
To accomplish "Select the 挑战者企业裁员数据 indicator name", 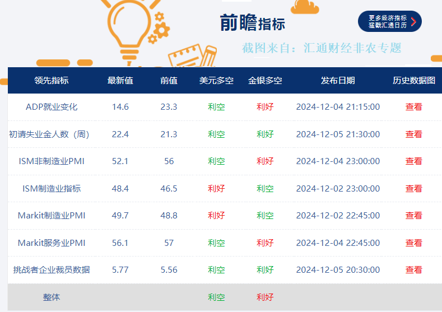I will point(52,270).
